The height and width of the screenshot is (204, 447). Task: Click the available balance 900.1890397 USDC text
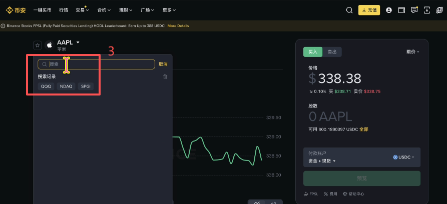(337, 129)
